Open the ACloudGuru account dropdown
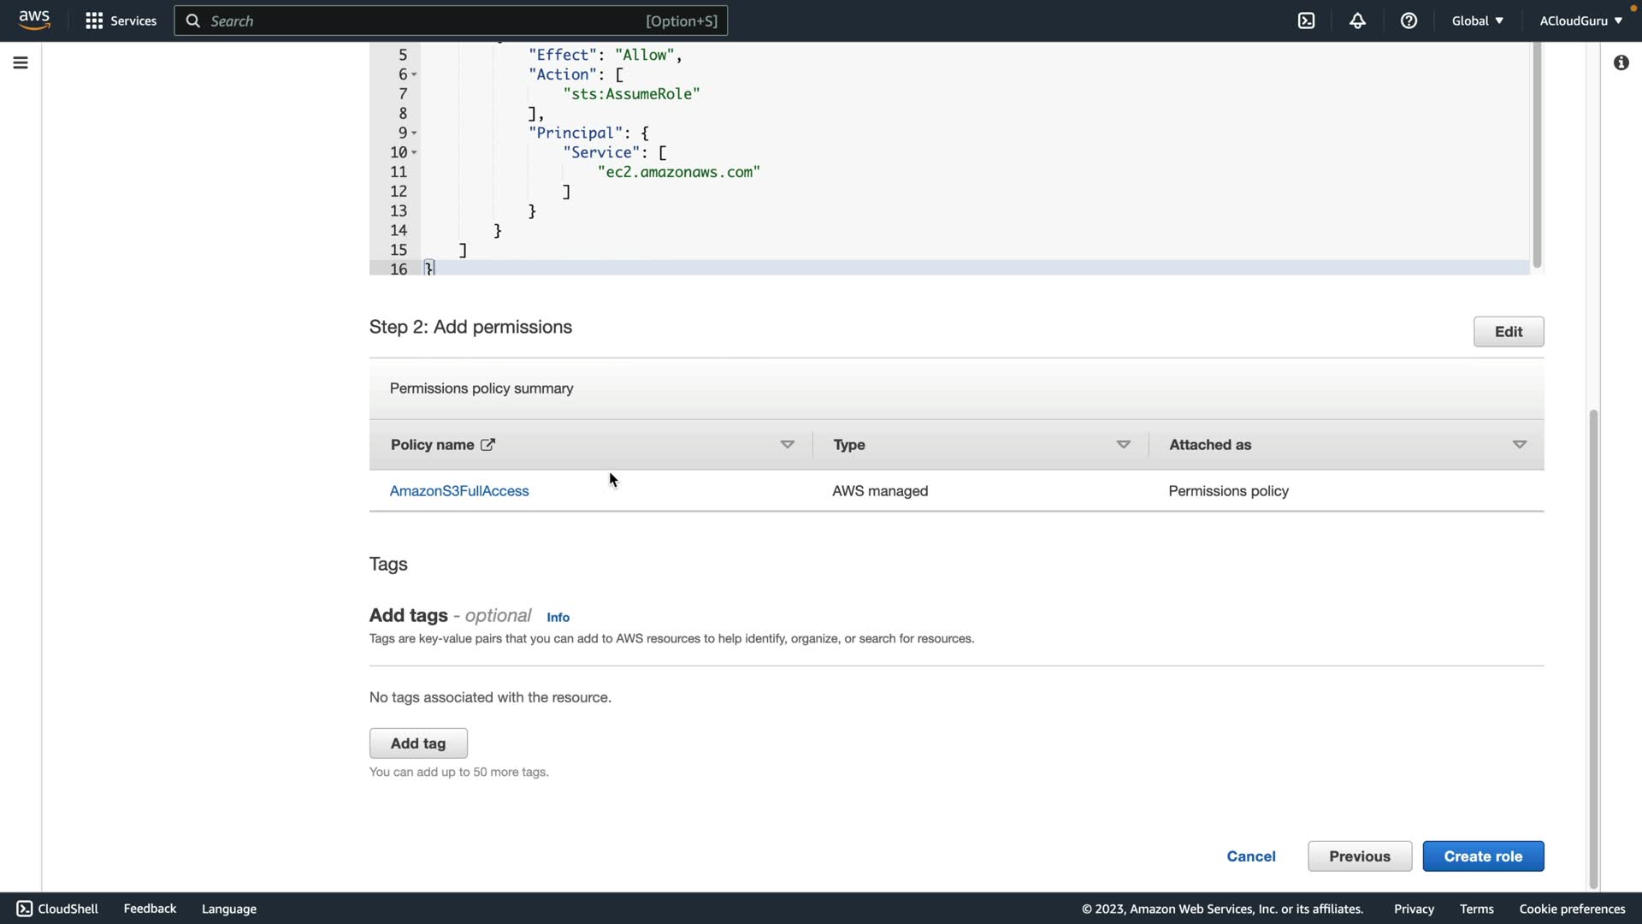 [x=1580, y=21]
